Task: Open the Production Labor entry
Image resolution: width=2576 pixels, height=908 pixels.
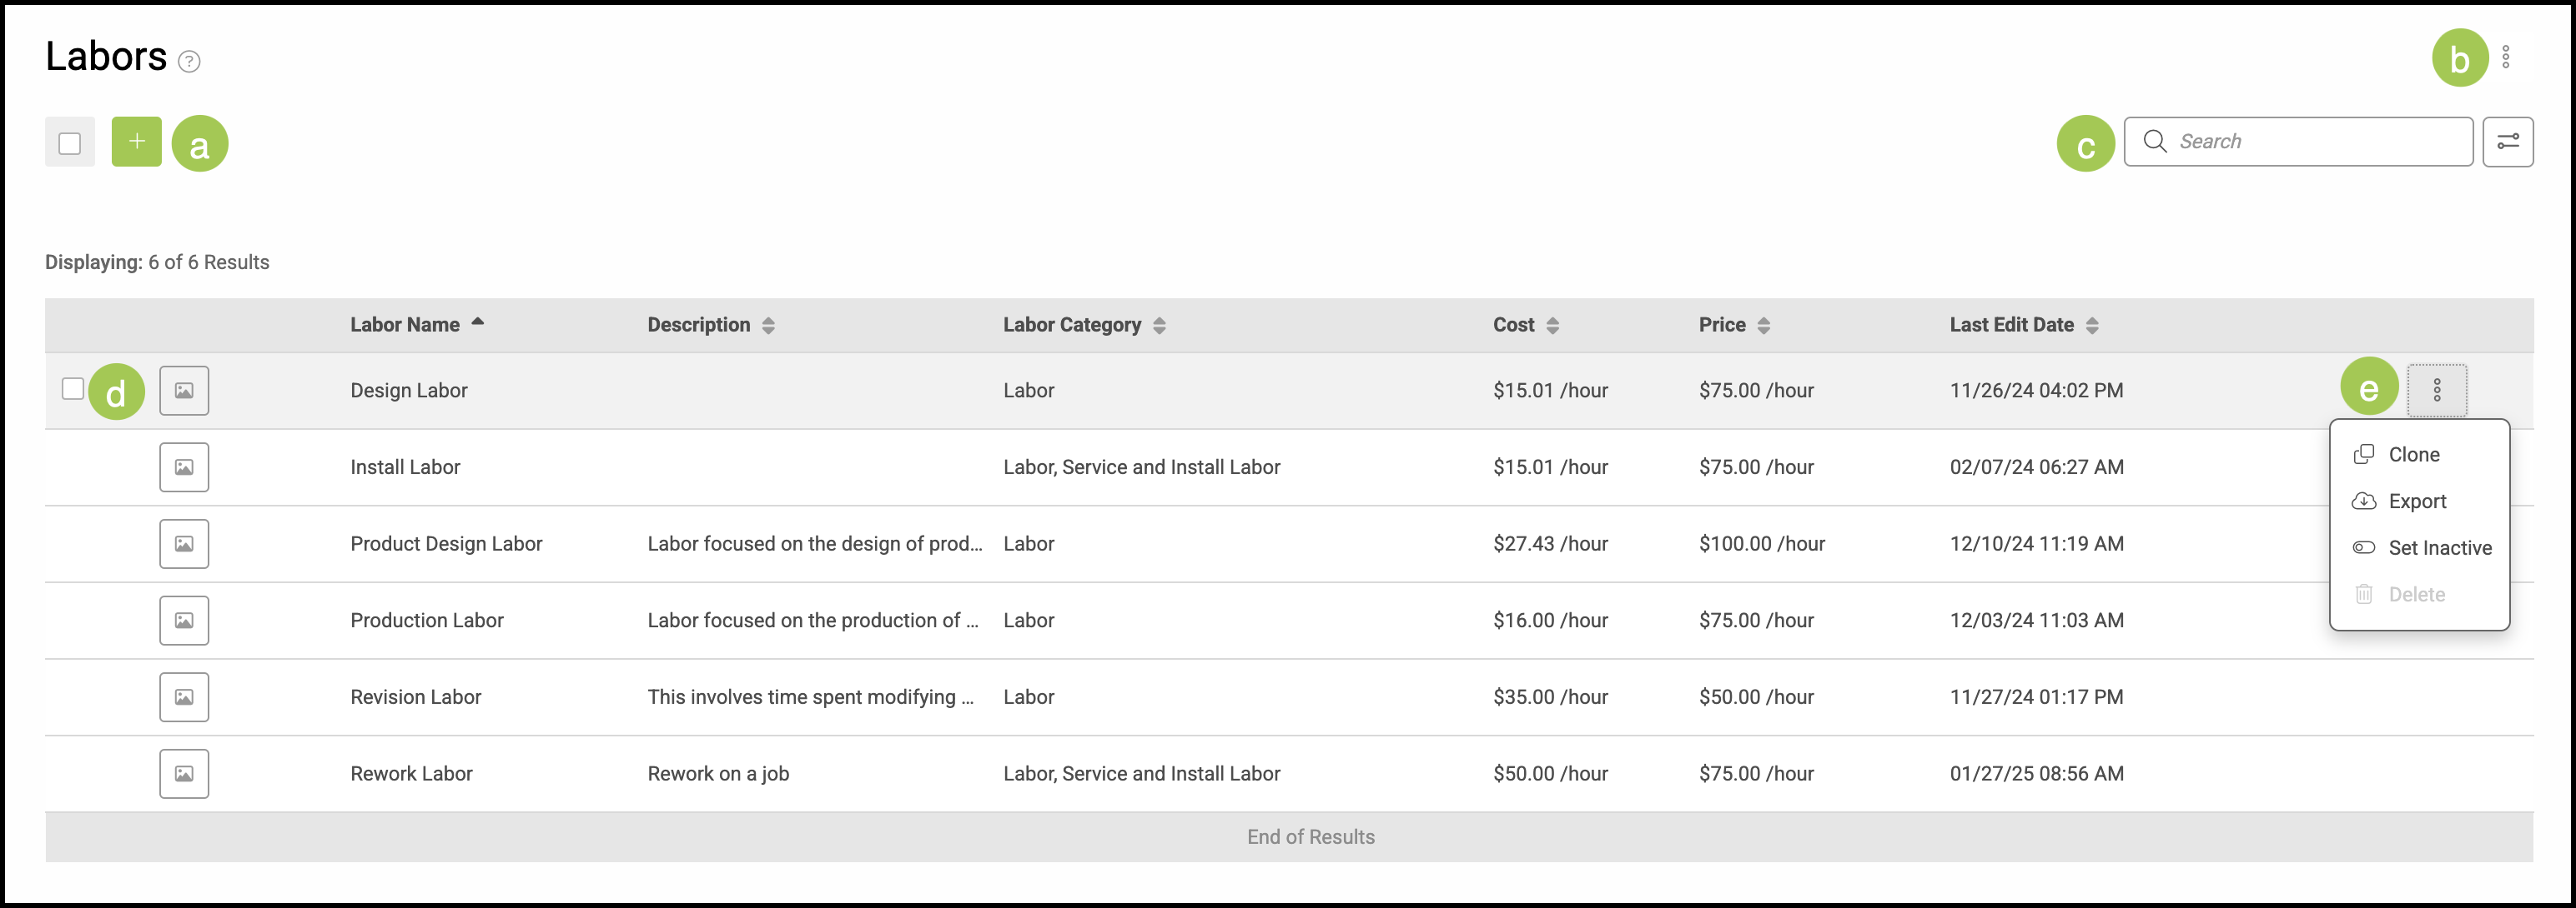Action: coord(427,621)
